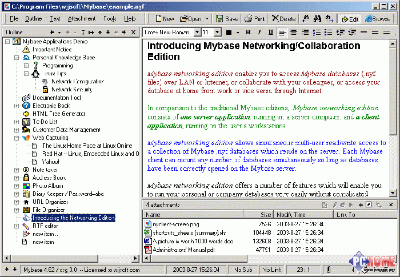This screenshot has width=400, height=277.
Task: Open the Attachment menu
Action: click(x=82, y=19)
